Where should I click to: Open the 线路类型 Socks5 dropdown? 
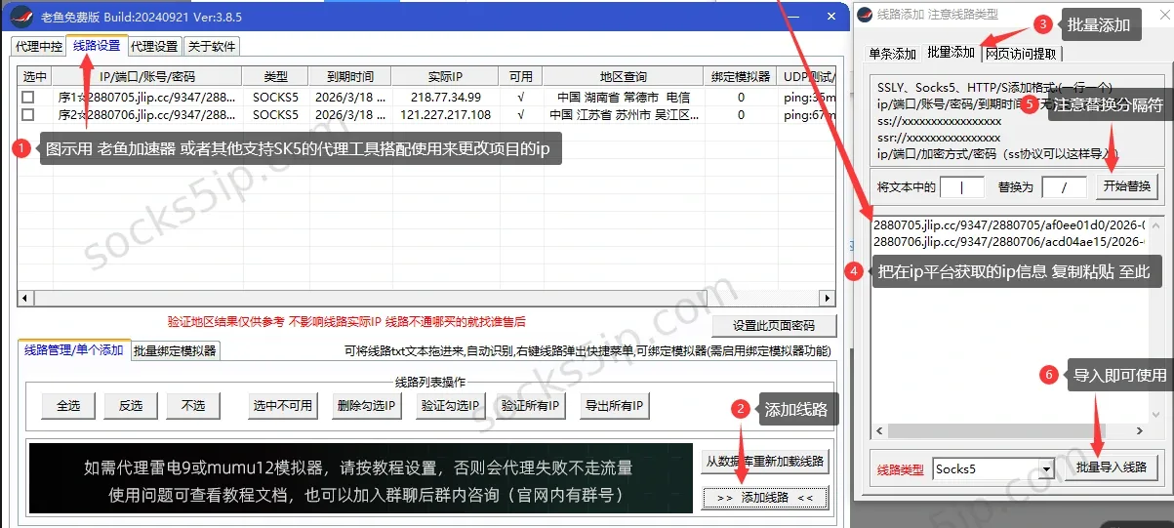(992, 469)
